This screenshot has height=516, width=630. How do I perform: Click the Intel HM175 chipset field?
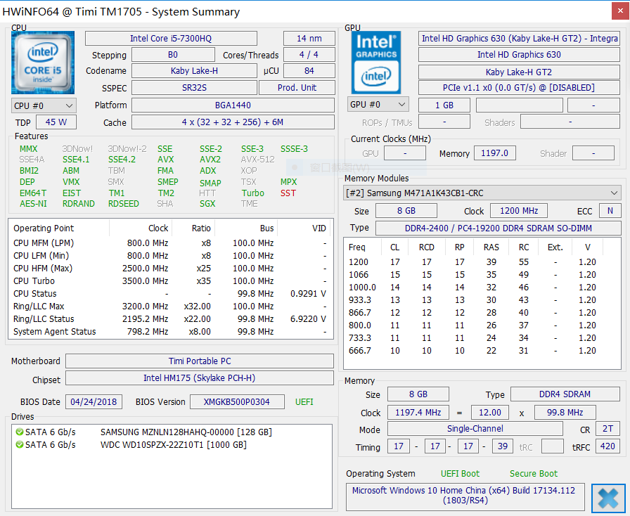(x=200, y=378)
